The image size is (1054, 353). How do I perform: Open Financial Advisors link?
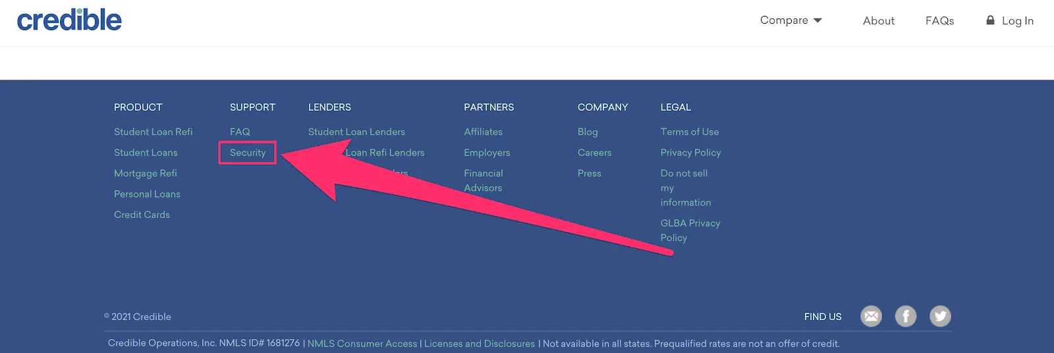(x=484, y=180)
